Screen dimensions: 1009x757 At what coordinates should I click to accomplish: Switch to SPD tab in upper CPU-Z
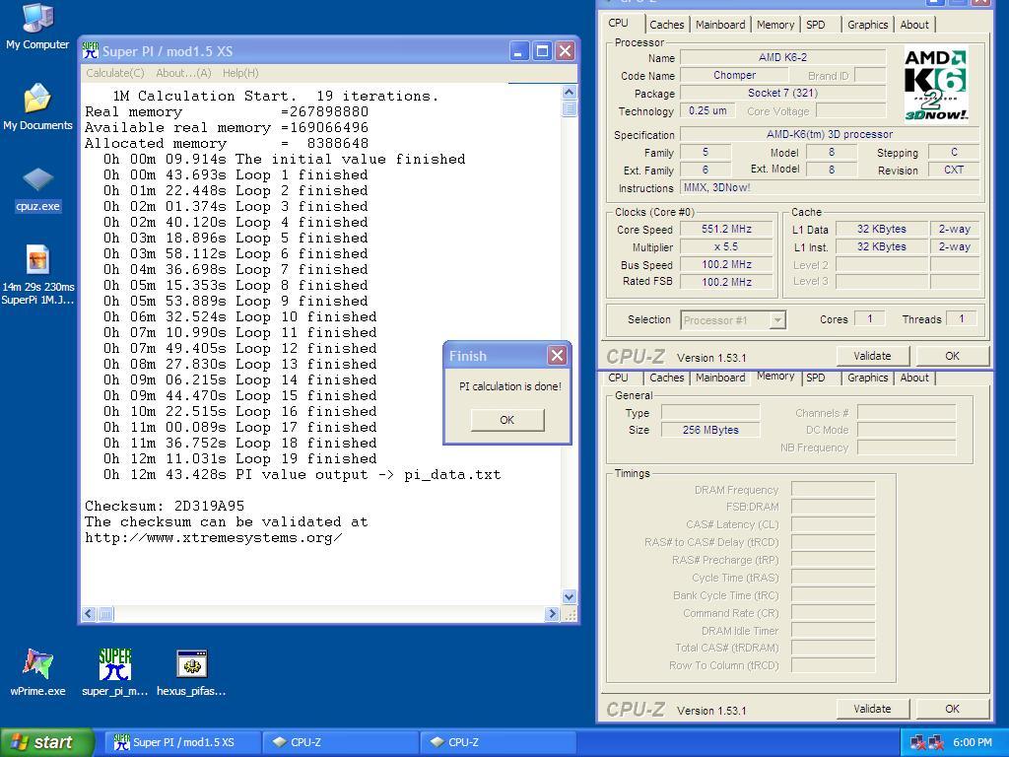815,25
